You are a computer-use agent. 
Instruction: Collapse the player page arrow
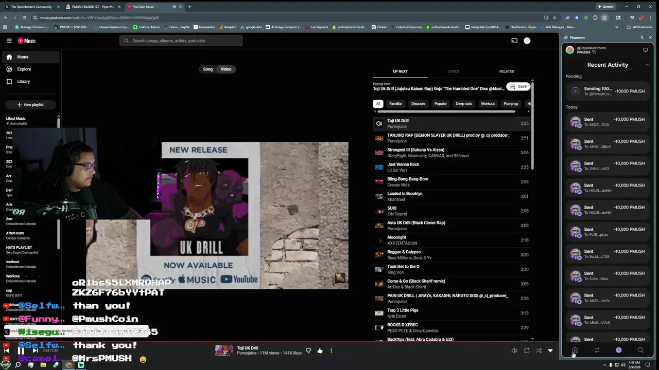[550, 350]
